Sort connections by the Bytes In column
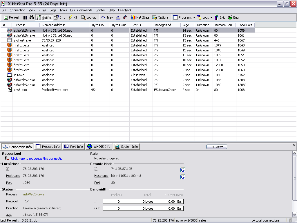Screen dimensions: 297x223 tap(98, 25)
